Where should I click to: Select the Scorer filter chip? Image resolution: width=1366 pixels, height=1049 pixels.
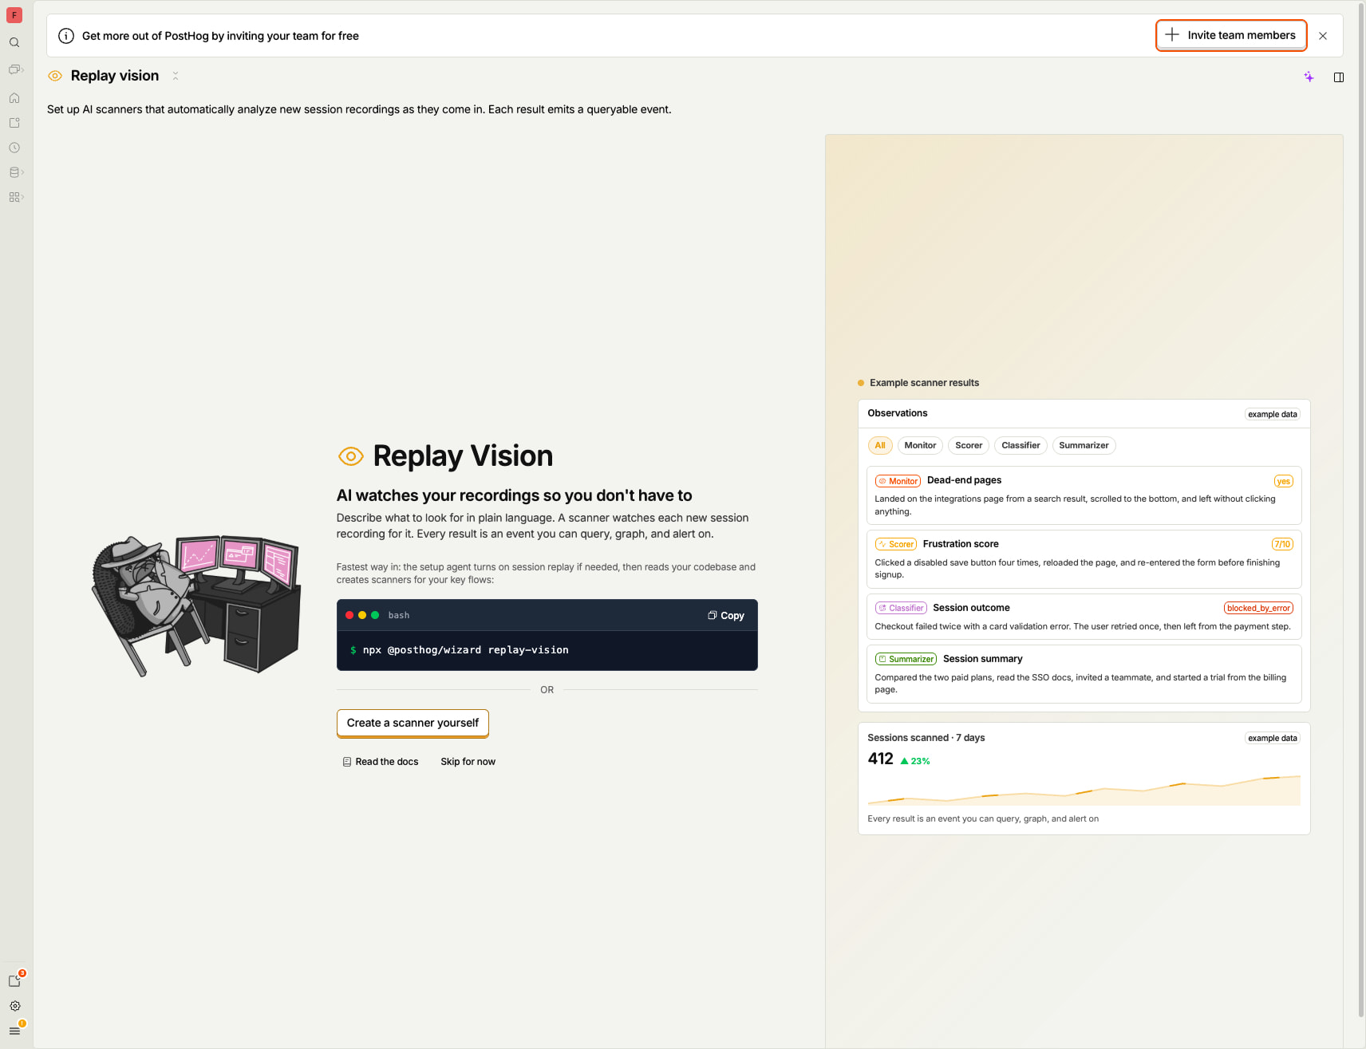[x=969, y=445]
